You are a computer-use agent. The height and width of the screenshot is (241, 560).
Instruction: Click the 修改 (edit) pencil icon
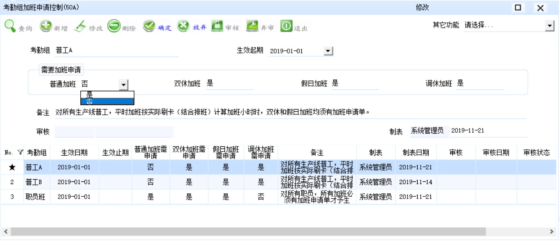(x=80, y=27)
